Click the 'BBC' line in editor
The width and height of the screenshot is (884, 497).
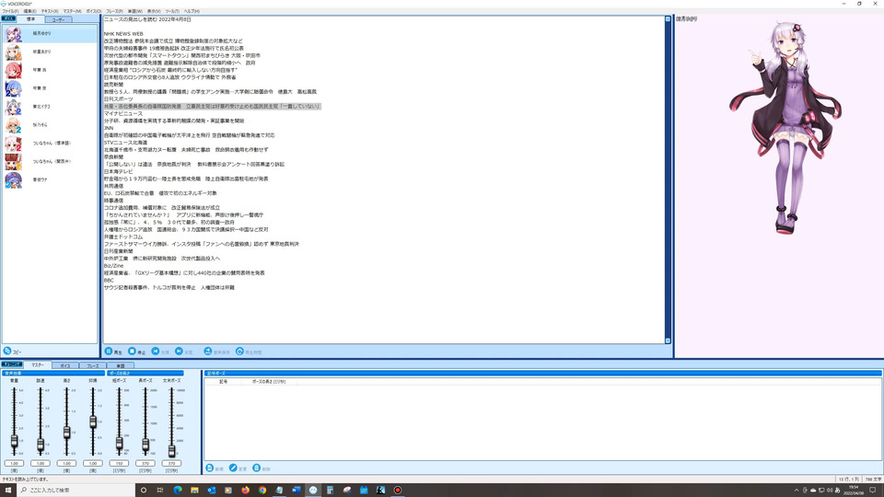109,280
